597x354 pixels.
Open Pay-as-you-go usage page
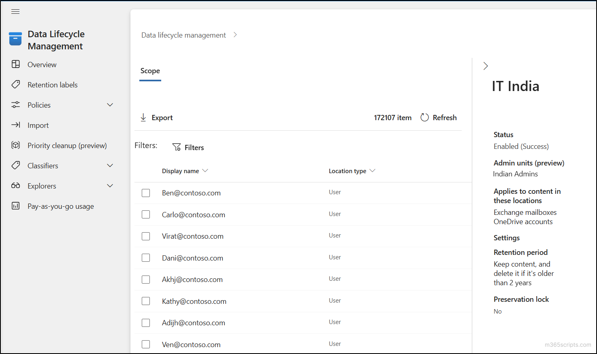61,206
